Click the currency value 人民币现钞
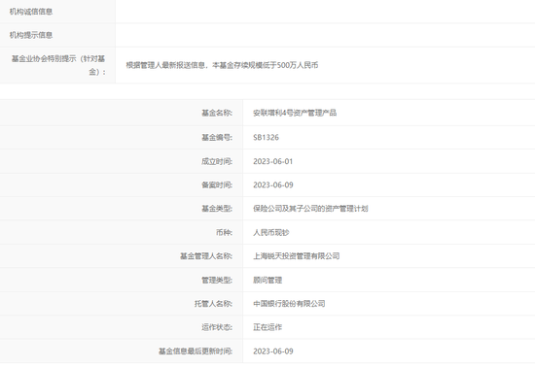 [x=271, y=232]
